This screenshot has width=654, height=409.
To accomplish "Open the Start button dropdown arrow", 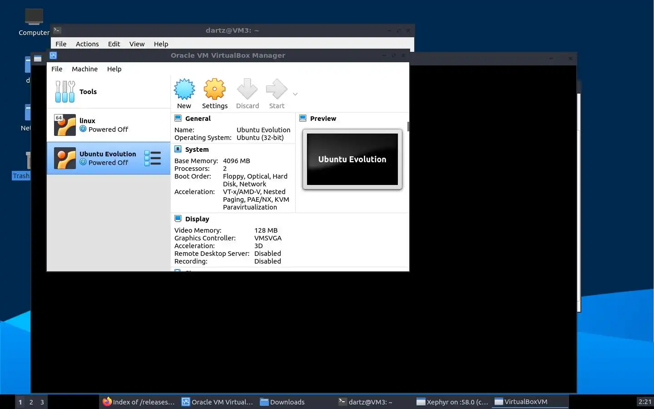I will [x=295, y=94].
